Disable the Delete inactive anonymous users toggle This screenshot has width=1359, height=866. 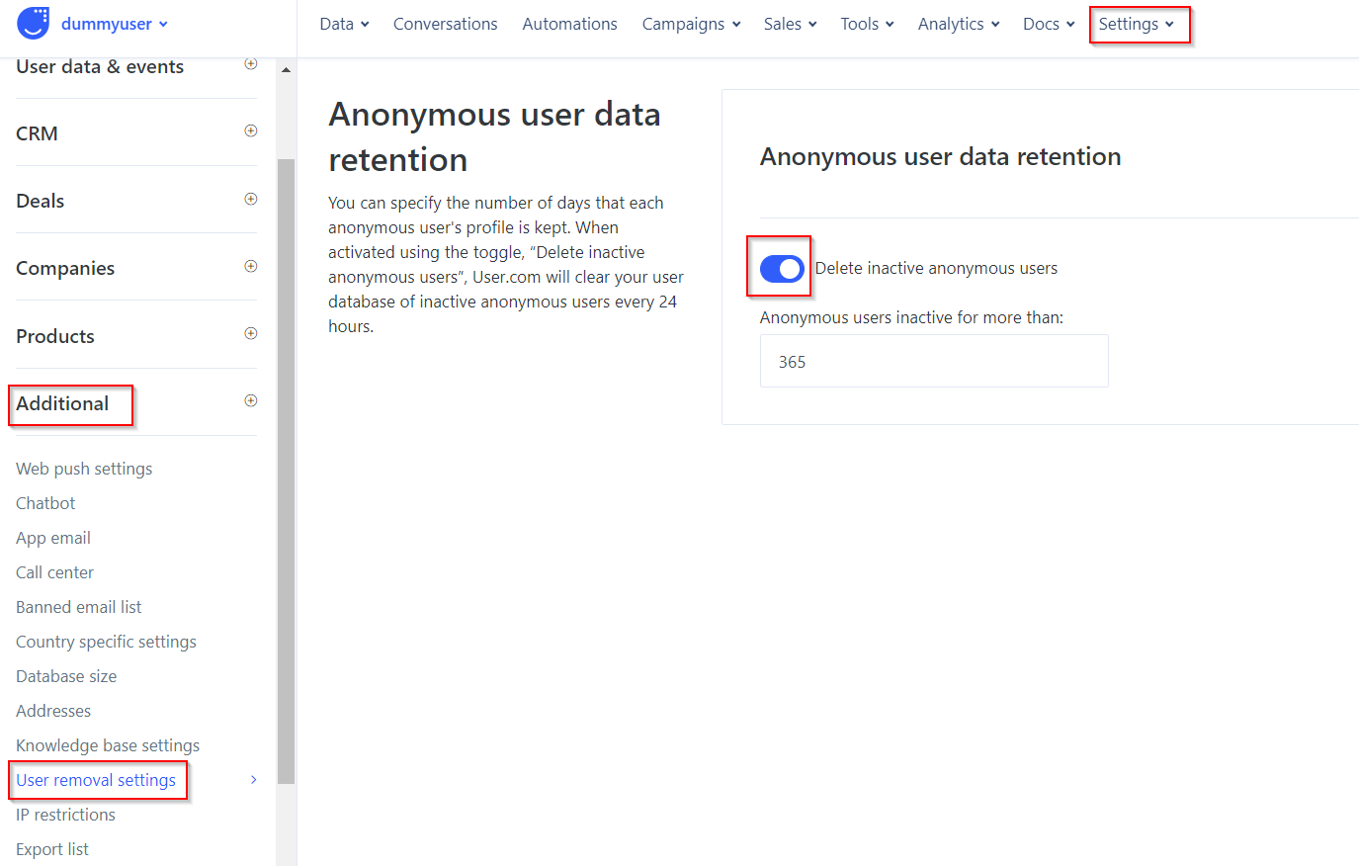(779, 268)
